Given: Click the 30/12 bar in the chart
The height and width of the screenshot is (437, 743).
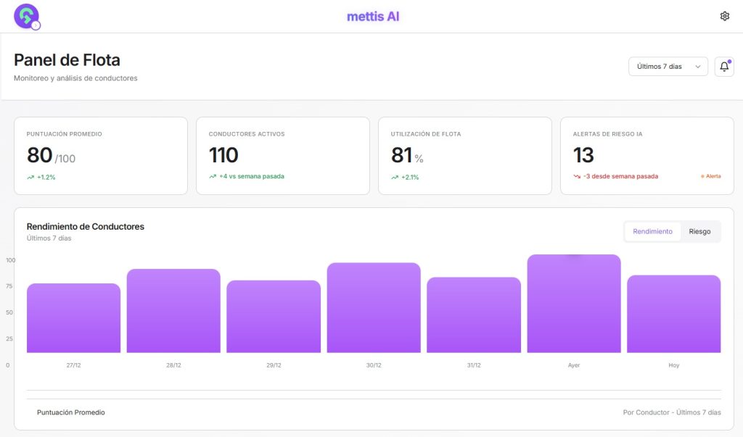Looking at the screenshot, I should pyautogui.click(x=374, y=308).
